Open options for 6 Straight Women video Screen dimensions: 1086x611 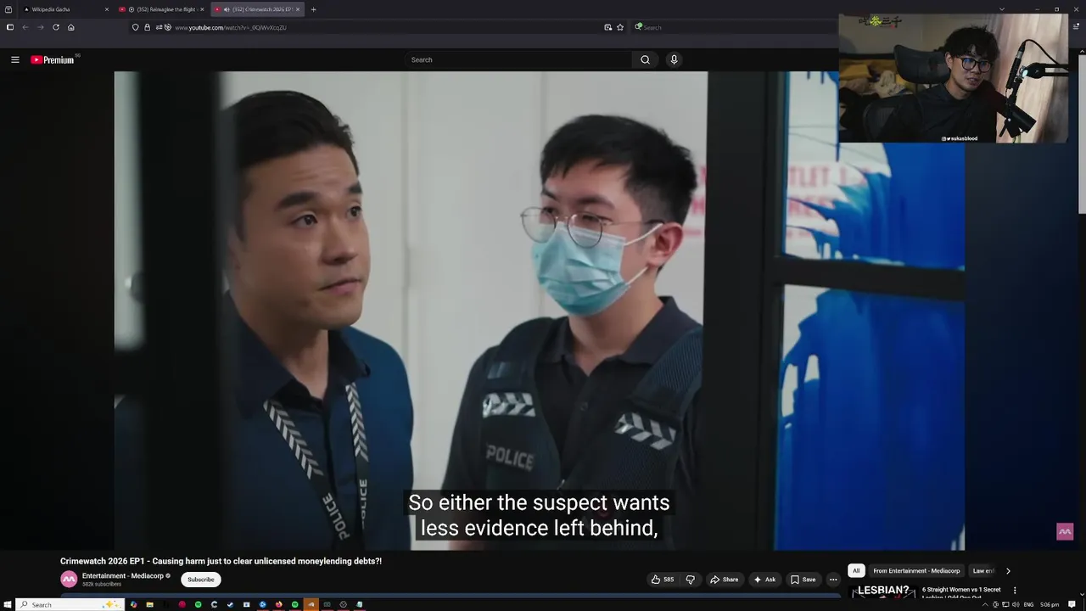point(1015,591)
